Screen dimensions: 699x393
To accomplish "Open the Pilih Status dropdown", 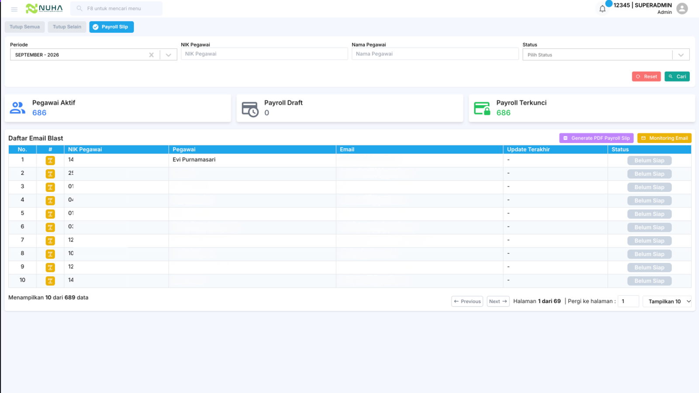I will tap(606, 55).
